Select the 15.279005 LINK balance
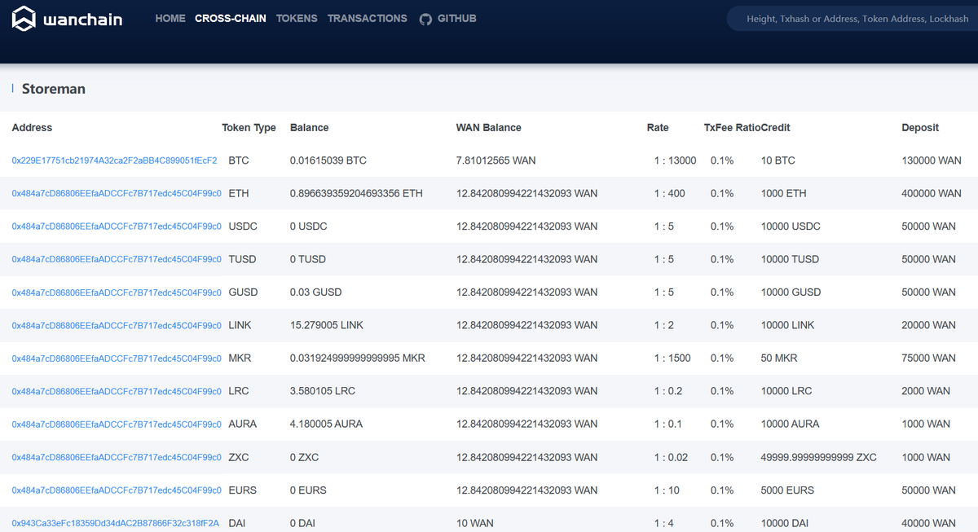Screen dimensions: 978x532 [327, 325]
